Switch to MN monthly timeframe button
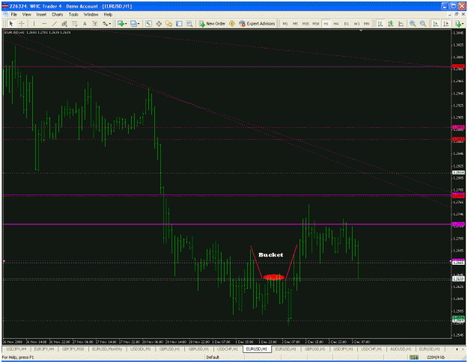 (x=366, y=23)
